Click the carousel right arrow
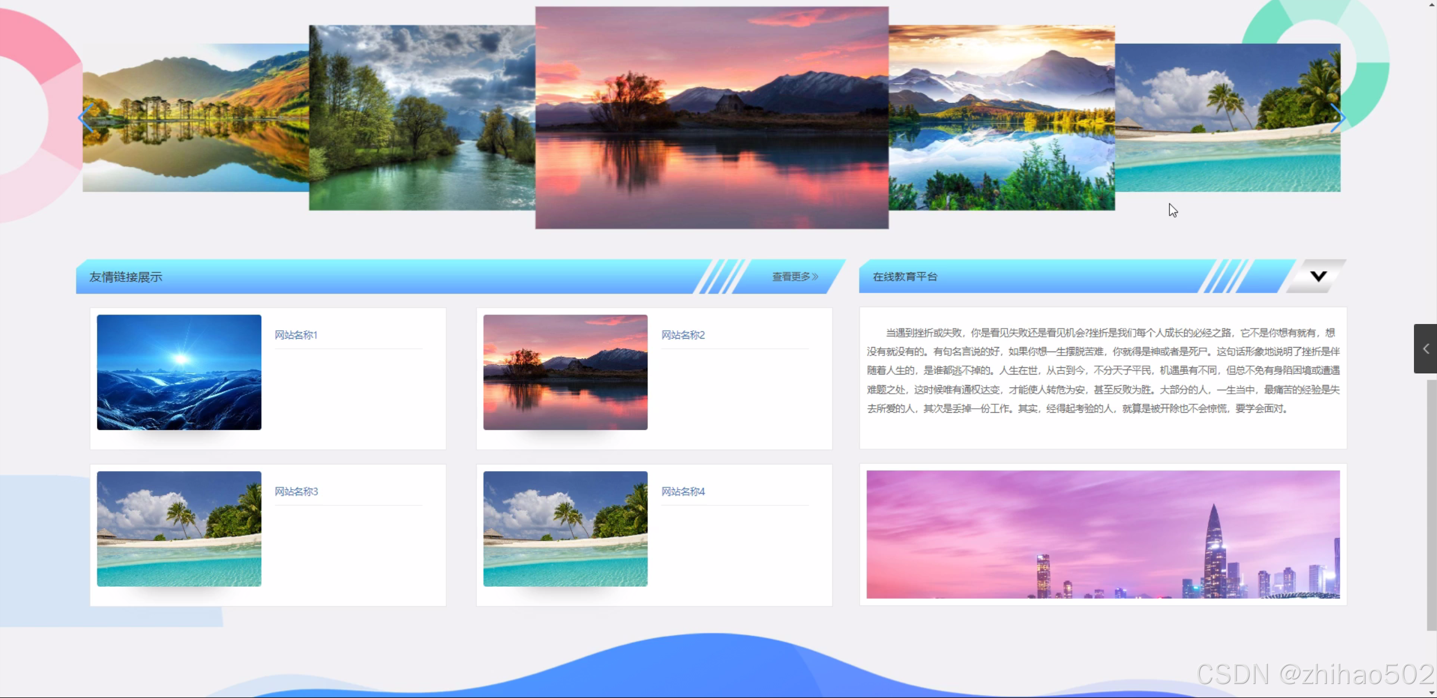Viewport: 1437px width, 698px height. [x=1338, y=118]
